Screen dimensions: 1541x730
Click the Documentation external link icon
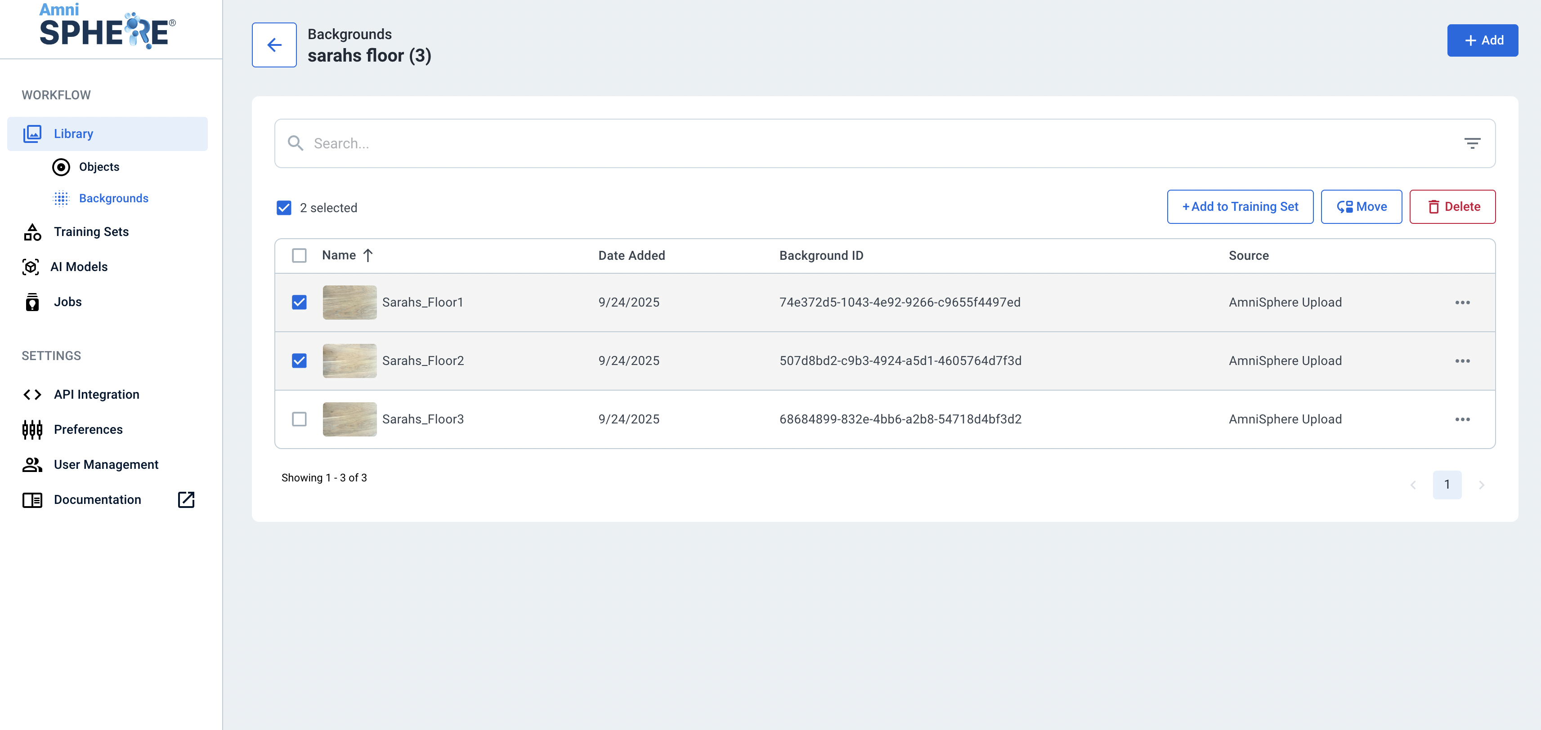(x=186, y=500)
